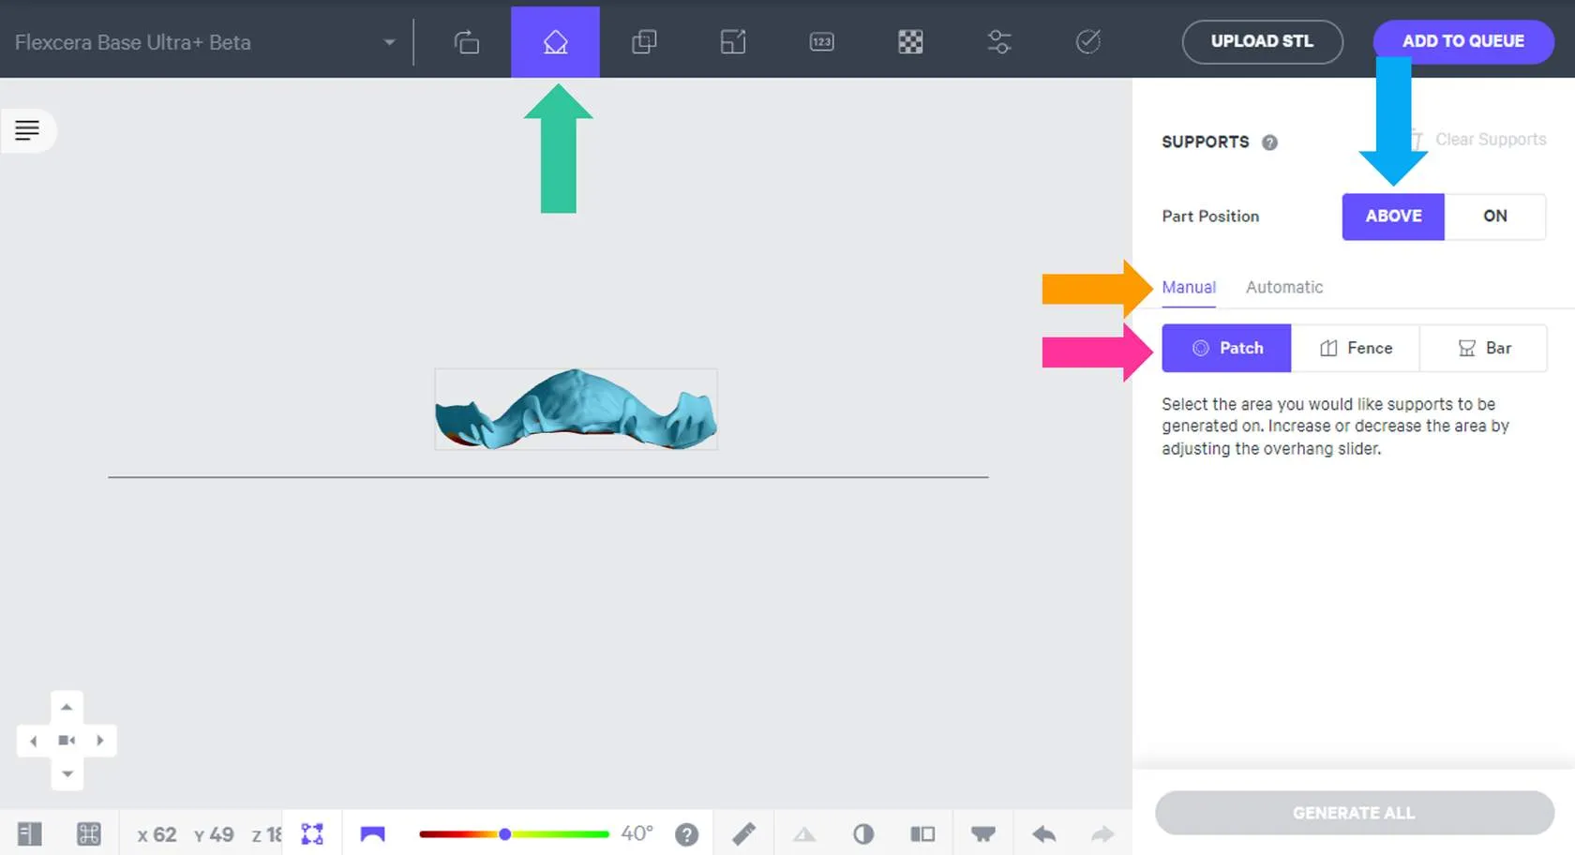
Task: Pan camera up with the up arrow
Action: 67,707
